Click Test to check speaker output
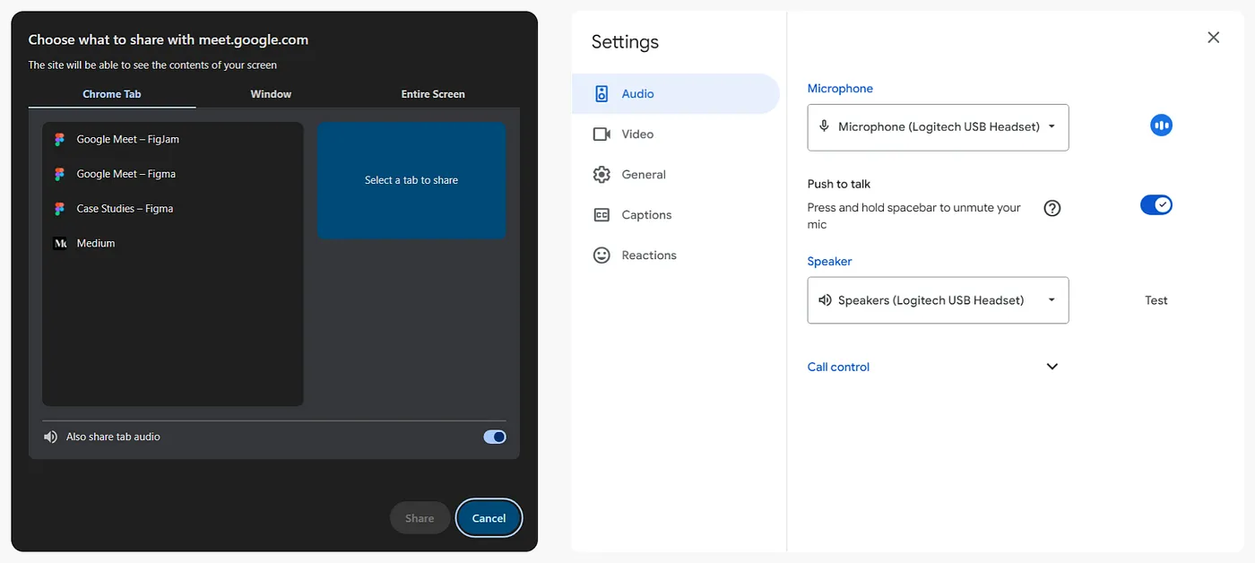Image resolution: width=1255 pixels, height=563 pixels. tap(1155, 299)
